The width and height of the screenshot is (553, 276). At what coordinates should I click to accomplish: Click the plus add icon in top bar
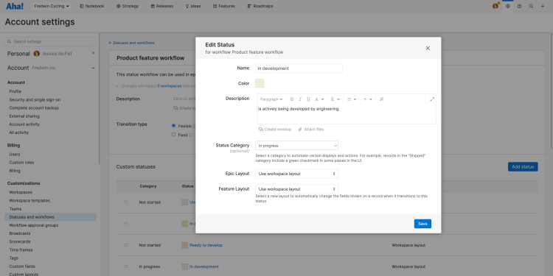tap(543, 6)
